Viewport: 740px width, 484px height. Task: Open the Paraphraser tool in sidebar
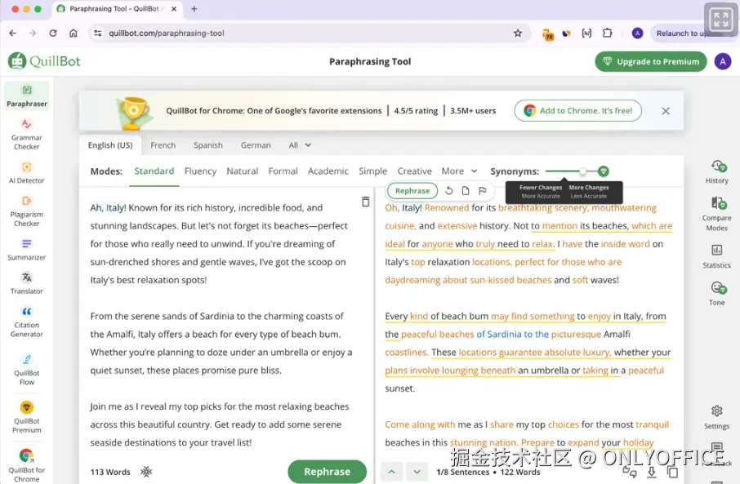(x=27, y=96)
